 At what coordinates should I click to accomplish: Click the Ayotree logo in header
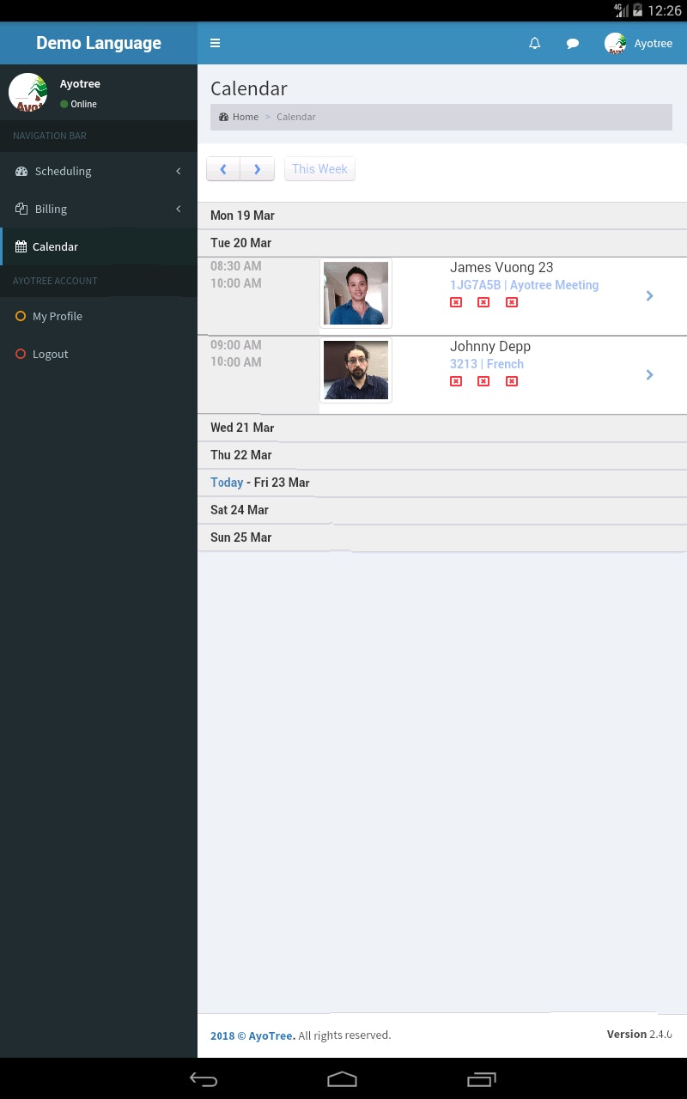click(x=616, y=44)
